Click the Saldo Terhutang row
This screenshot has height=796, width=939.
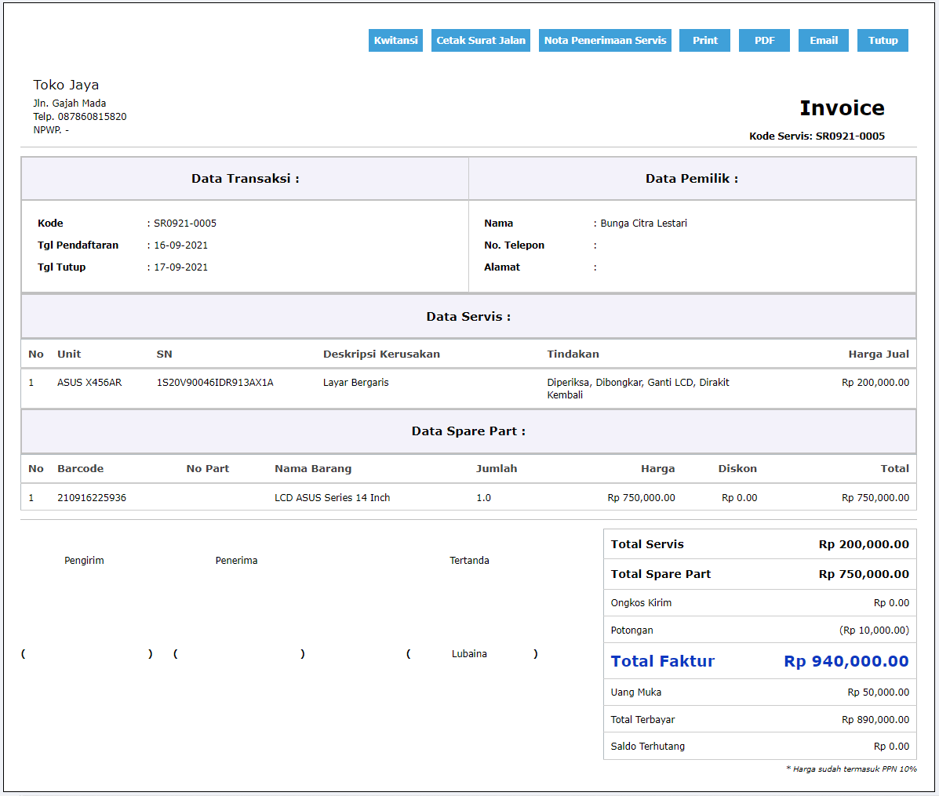tap(760, 747)
